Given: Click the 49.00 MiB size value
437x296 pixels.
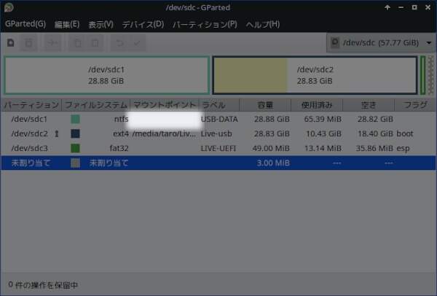Looking at the screenshot, I should click(x=271, y=148).
